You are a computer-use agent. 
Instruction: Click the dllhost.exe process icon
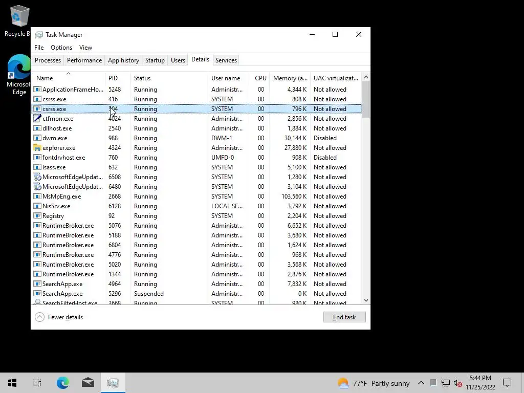[37, 128]
